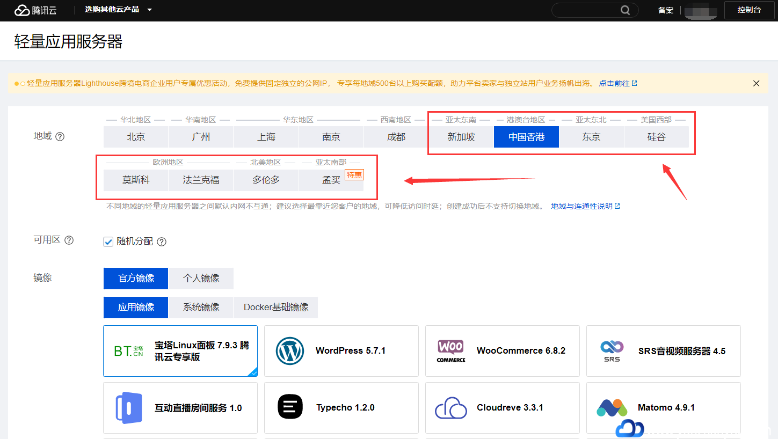
Task: Show help for 可用区 field
Action: 69,240
